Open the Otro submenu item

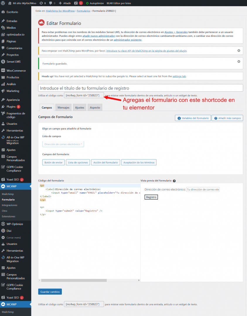(4, 211)
